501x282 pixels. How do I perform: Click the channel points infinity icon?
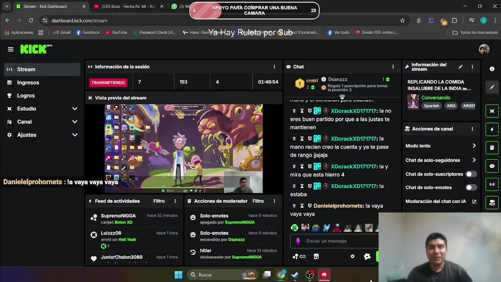(x=300, y=257)
